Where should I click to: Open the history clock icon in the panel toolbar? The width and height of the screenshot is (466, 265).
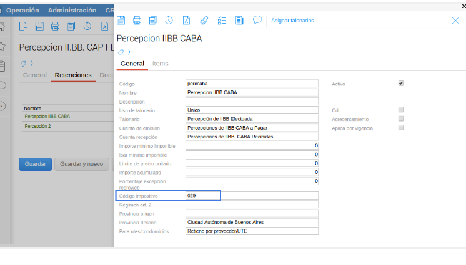tap(169, 21)
